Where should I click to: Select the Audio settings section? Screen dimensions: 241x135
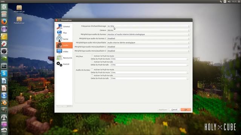click(x=64, y=45)
